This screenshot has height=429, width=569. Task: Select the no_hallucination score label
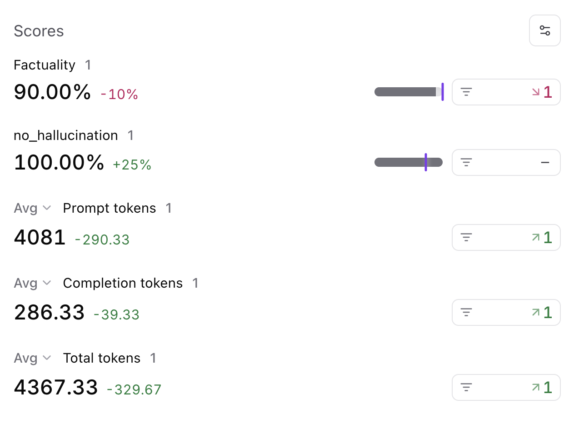65,135
